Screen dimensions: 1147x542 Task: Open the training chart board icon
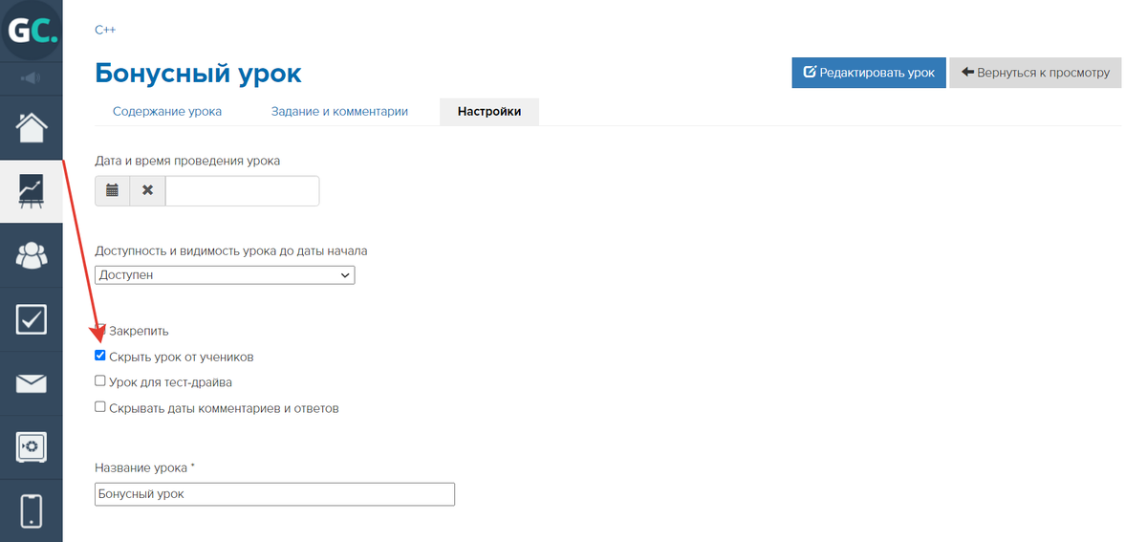[32, 191]
